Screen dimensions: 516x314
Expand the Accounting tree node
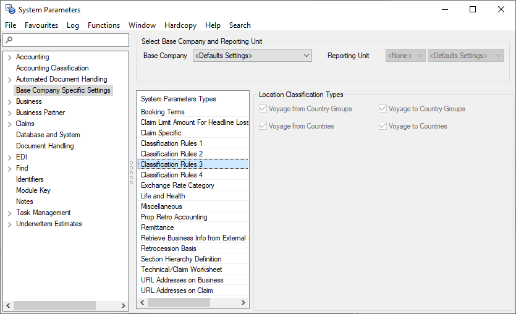pyautogui.click(x=9, y=57)
